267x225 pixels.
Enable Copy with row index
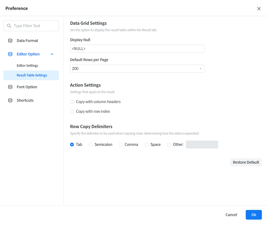pos(72,111)
